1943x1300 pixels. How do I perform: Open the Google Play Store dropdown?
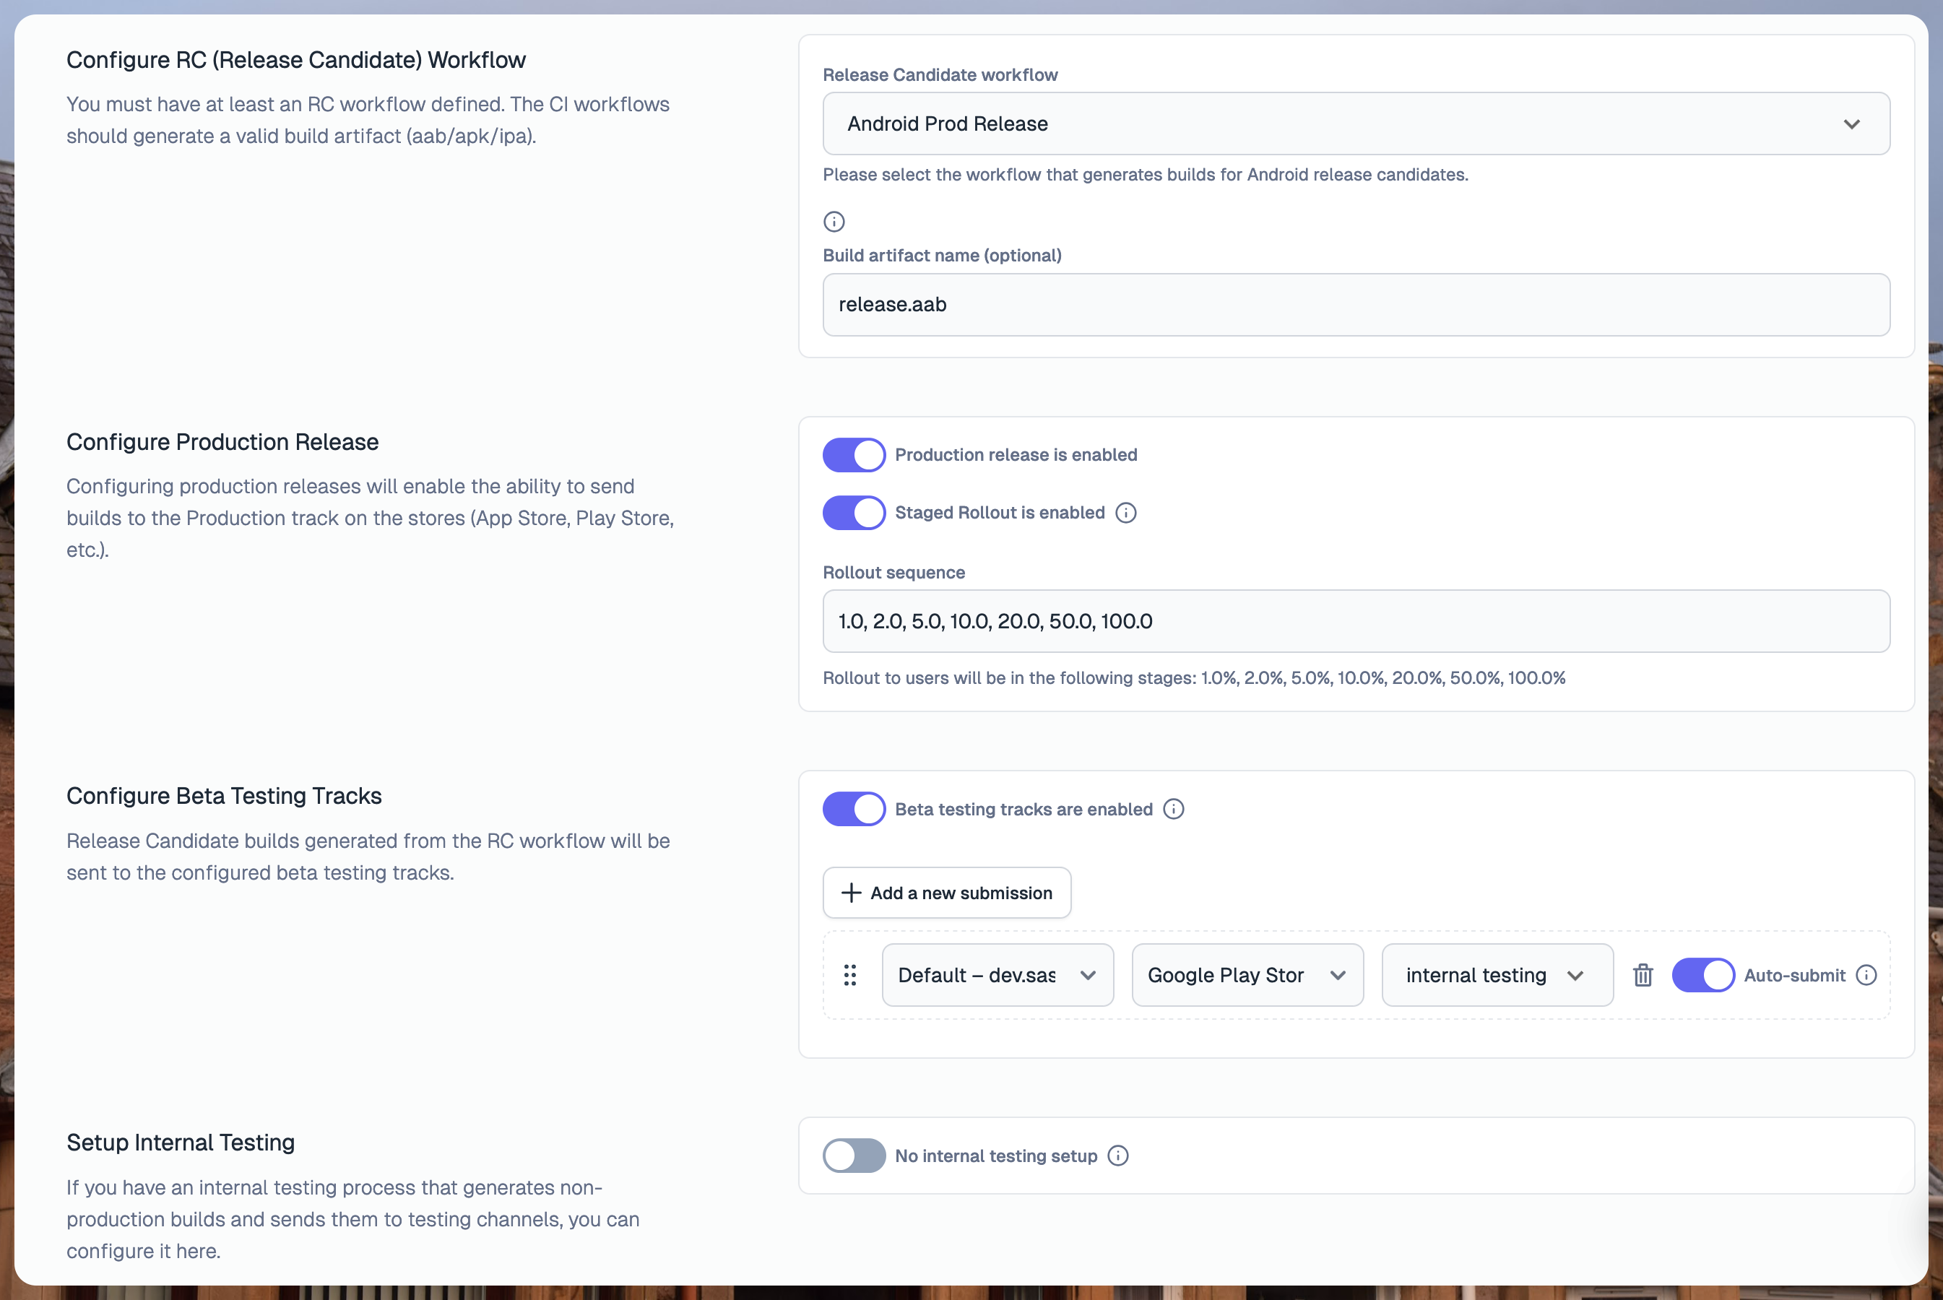(x=1247, y=975)
